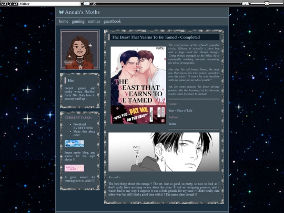Open the guestbook page
Viewport: 284px width, 213px height.
112,22
